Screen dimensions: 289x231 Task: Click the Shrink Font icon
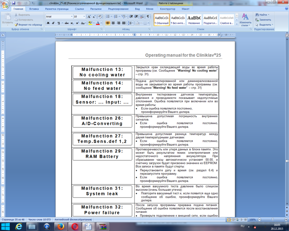(94, 17)
